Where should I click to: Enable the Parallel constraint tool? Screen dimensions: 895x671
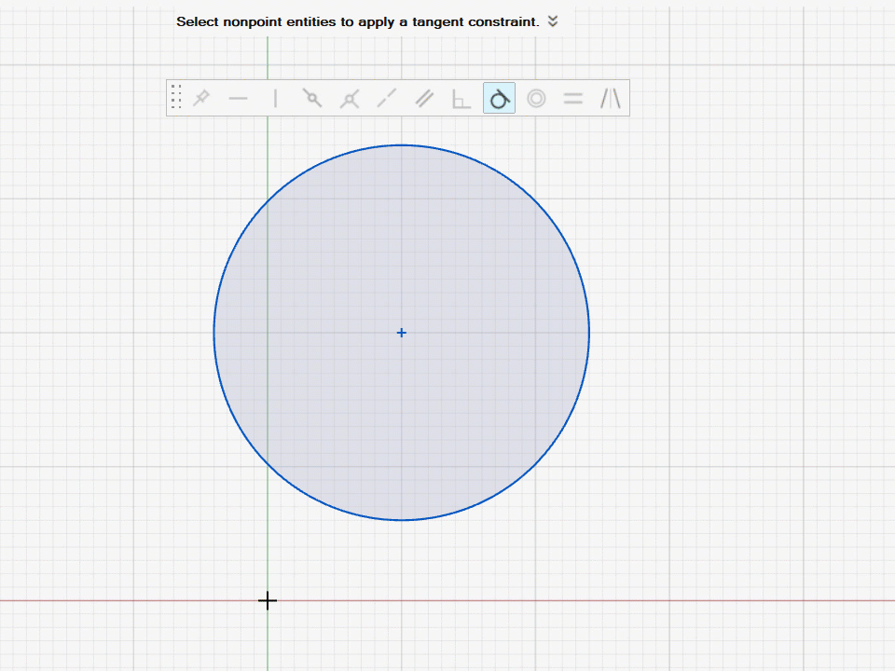tap(424, 98)
